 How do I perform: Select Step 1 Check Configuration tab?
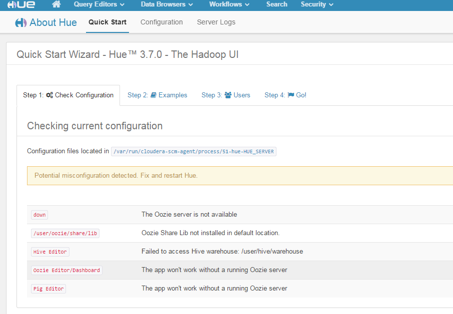click(68, 95)
